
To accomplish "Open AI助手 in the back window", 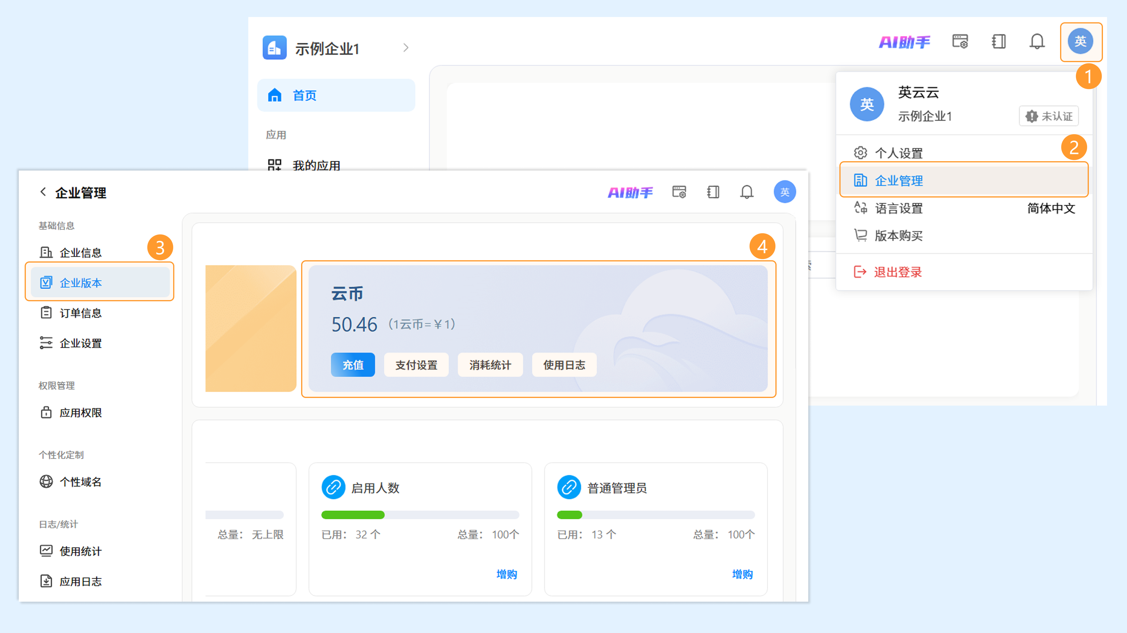I will pos(904,42).
